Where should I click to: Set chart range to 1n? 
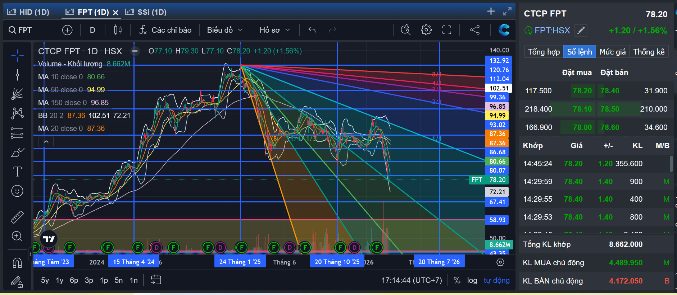(x=134, y=280)
